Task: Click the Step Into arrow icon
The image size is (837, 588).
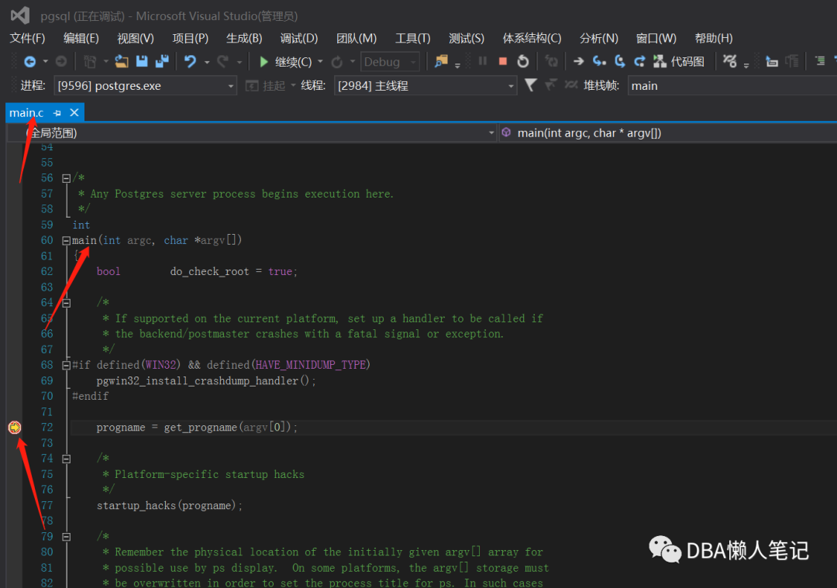Action: coord(599,62)
